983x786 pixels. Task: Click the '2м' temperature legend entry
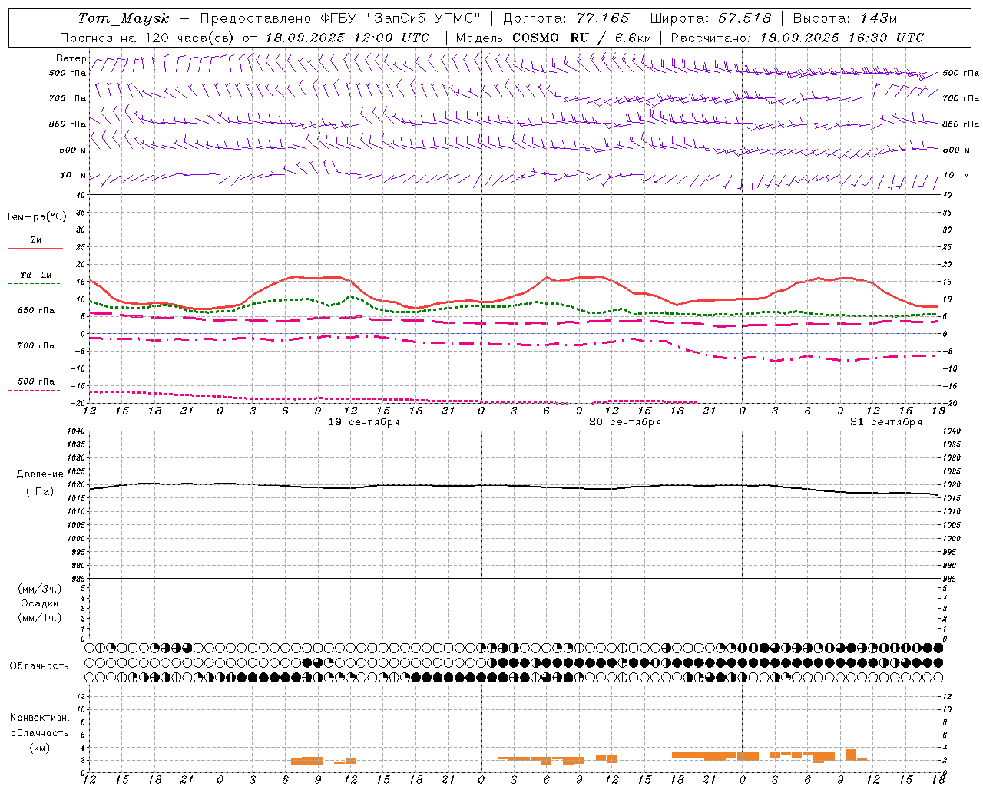tap(36, 240)
